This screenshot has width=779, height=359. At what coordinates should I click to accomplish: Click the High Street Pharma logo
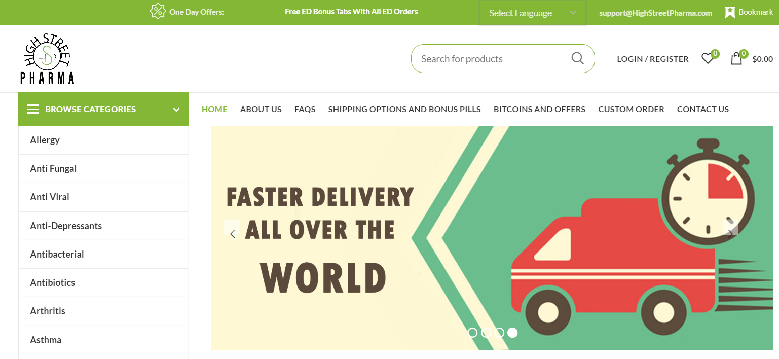tap(47, 59)
